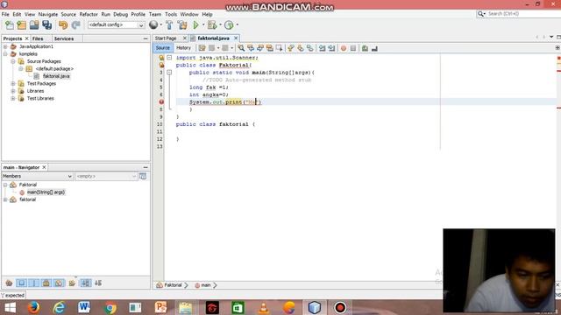Click the Open Project toolbar icon

point(34,25)
